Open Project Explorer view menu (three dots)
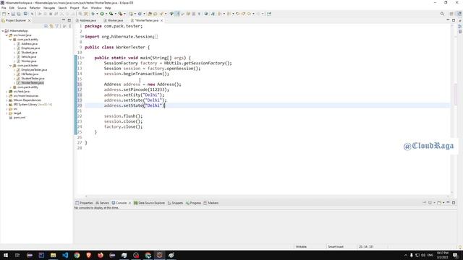The image size is (463, 260). pyautogui.click(x=70, y=26)
